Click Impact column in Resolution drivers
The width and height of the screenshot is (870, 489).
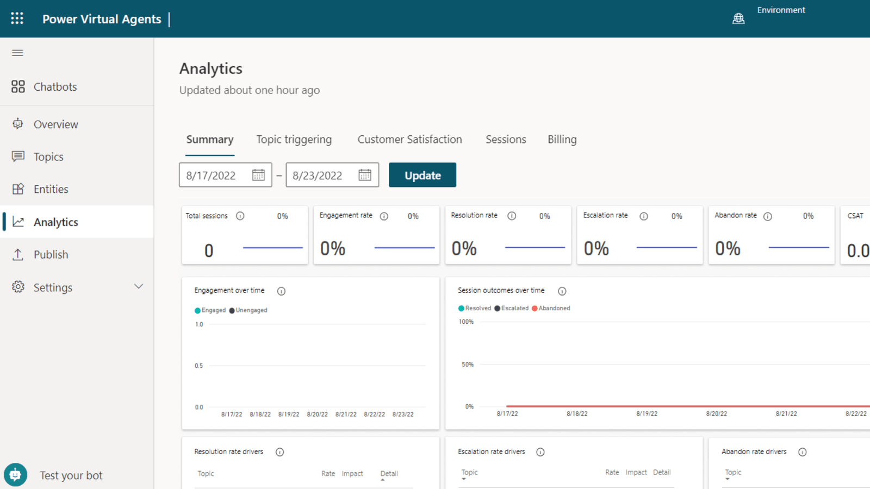[x=352, y=474]
